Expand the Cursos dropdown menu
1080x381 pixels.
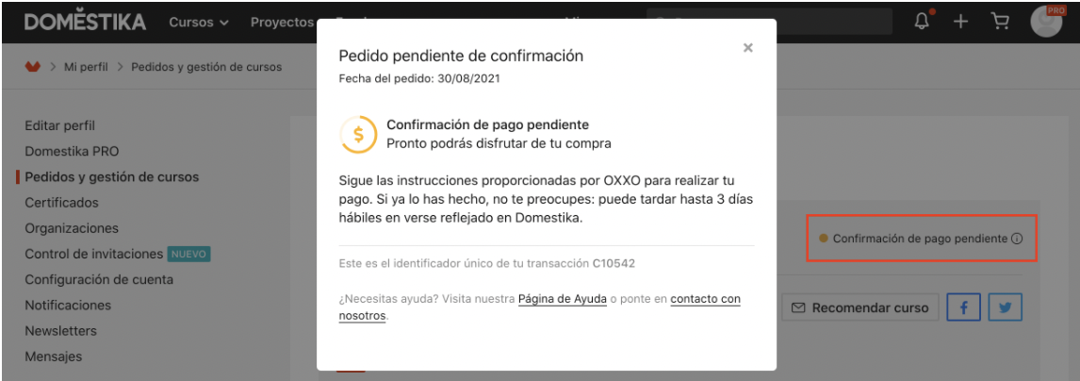point(199,22)
